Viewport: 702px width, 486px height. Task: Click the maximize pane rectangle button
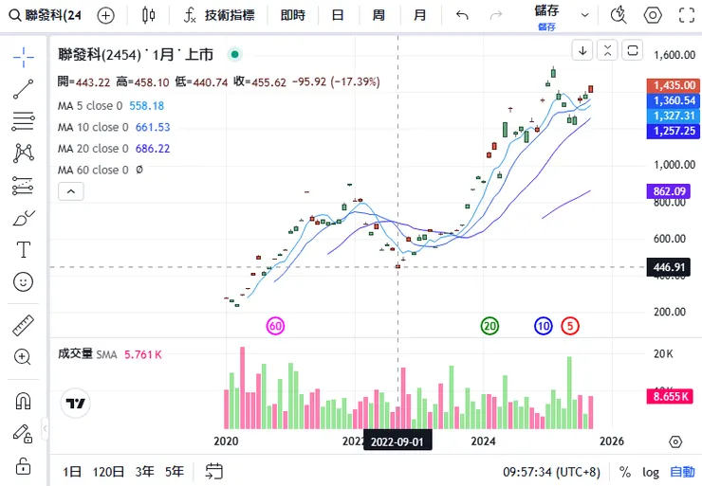click(633, 50)
